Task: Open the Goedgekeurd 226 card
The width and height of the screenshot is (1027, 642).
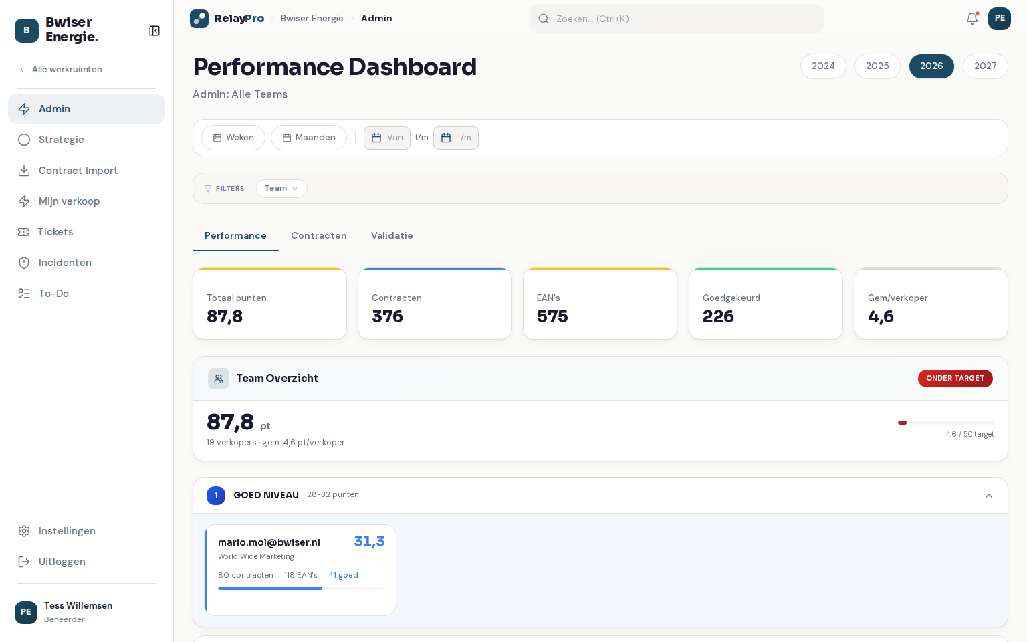Action: (766, 304)
